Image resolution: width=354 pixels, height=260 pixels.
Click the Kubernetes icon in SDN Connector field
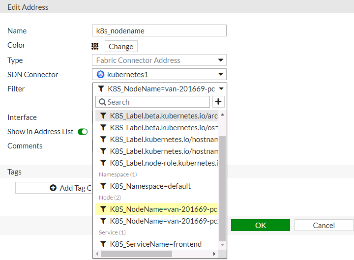pyautogui.click(x=101, y=75)
